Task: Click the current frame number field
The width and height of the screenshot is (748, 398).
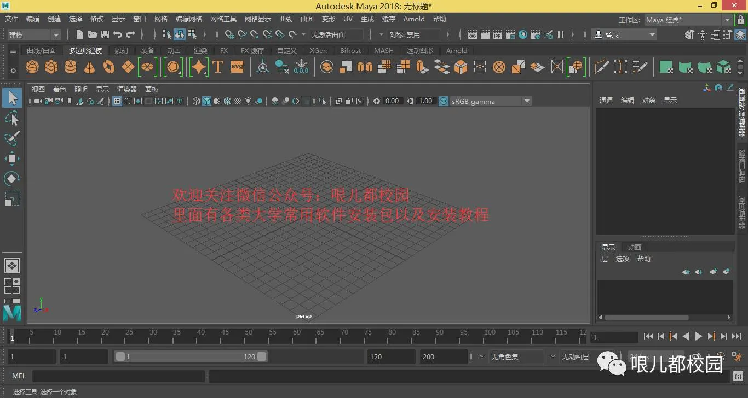Action: [614, 337]
